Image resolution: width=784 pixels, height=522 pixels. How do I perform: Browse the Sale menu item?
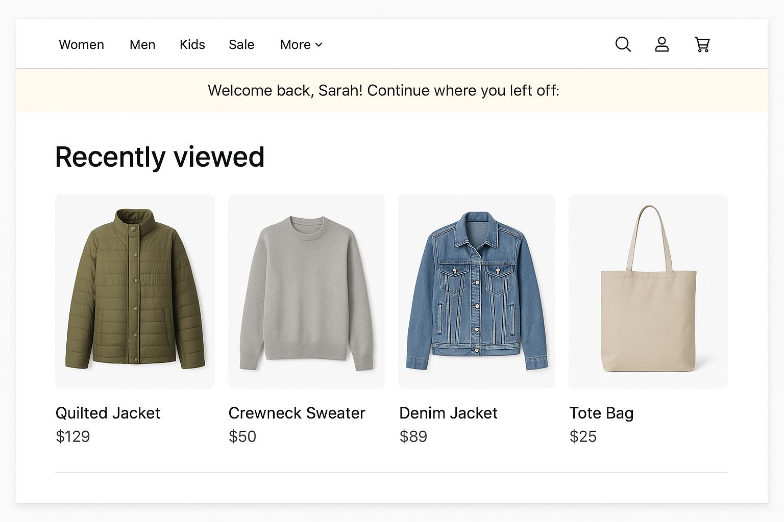241,45
